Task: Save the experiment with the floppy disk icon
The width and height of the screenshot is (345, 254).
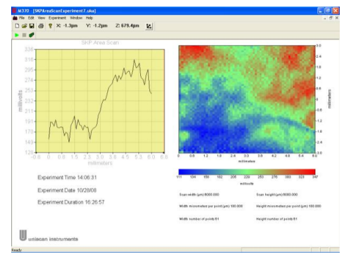Action: click(x=32, y=26)
